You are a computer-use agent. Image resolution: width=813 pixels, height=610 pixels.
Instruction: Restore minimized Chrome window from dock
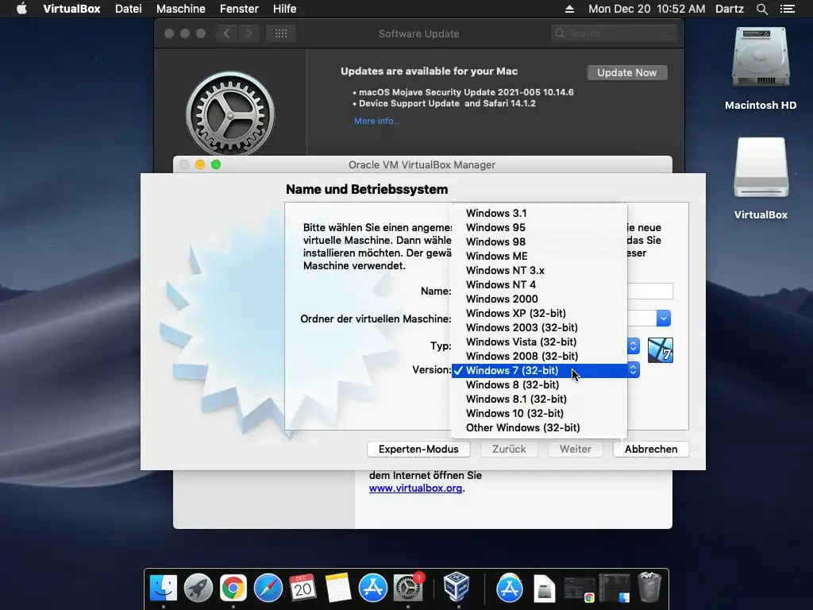579,589
